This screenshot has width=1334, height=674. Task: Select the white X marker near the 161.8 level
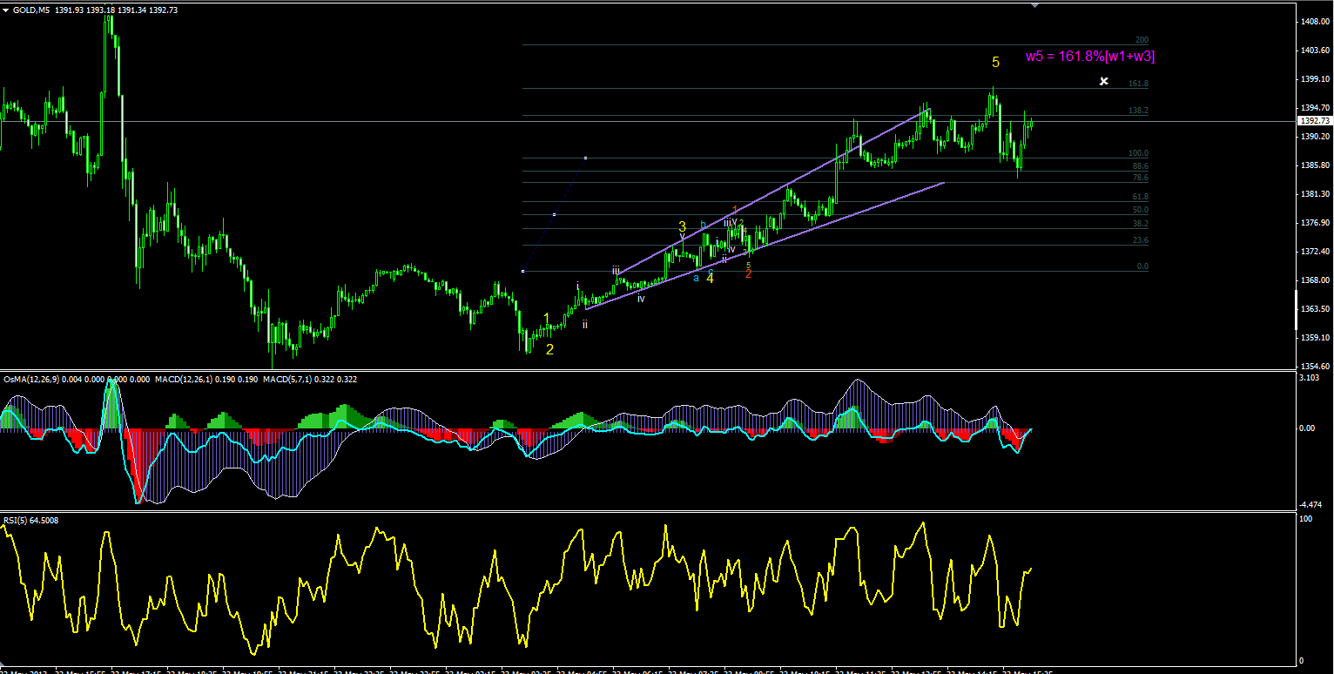[x=1104, y=81]
